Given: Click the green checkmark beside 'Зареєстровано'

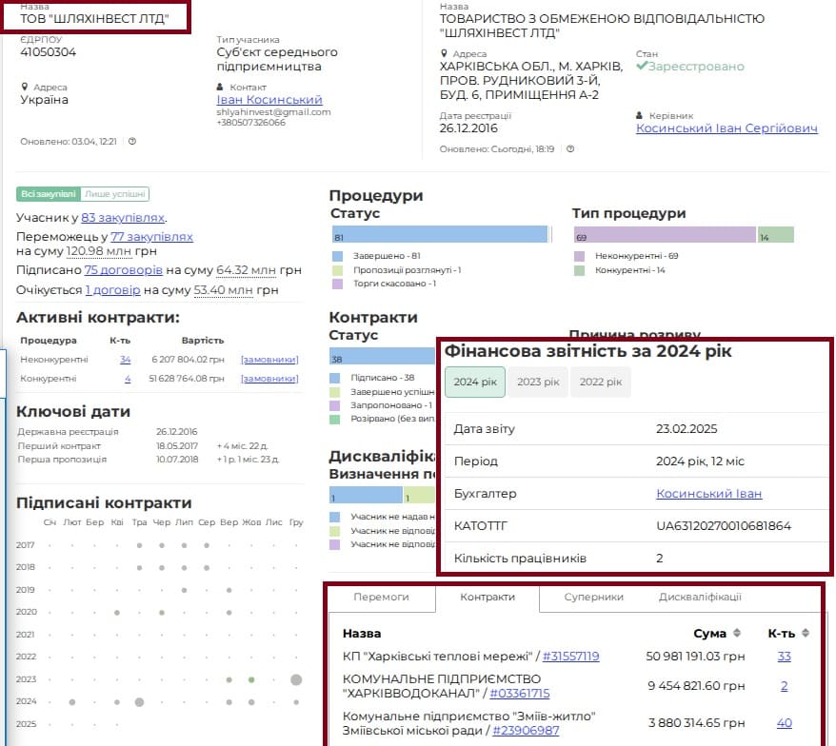Looking at the screenshot, I should coord(642,67).
